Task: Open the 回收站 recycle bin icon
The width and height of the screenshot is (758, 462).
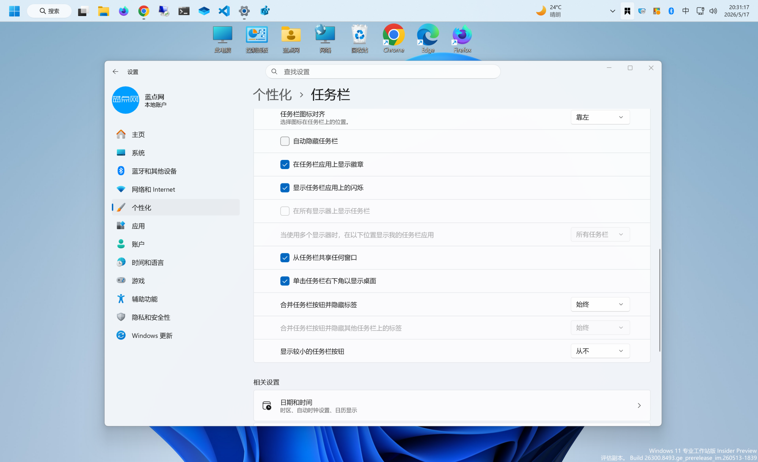Action: coord(359,39)
